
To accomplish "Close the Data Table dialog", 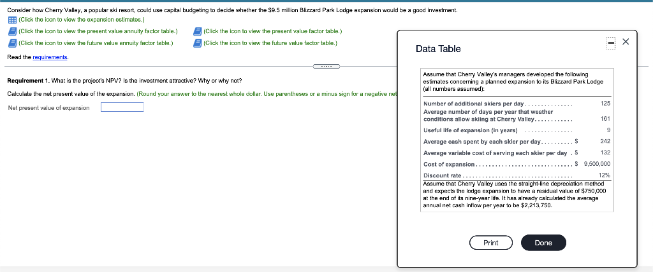I will [626, 41].
